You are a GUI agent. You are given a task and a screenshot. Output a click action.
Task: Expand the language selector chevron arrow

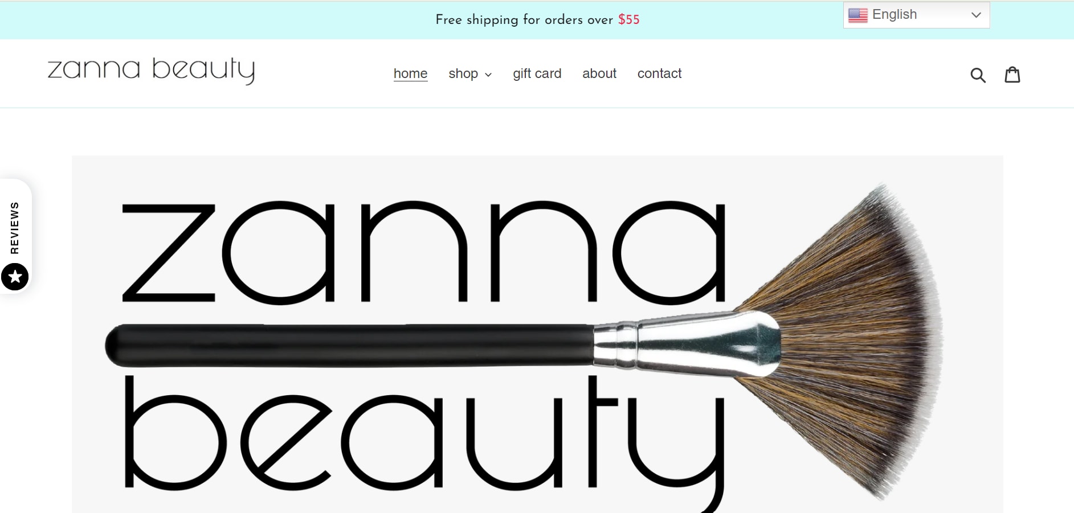[976, 15]
